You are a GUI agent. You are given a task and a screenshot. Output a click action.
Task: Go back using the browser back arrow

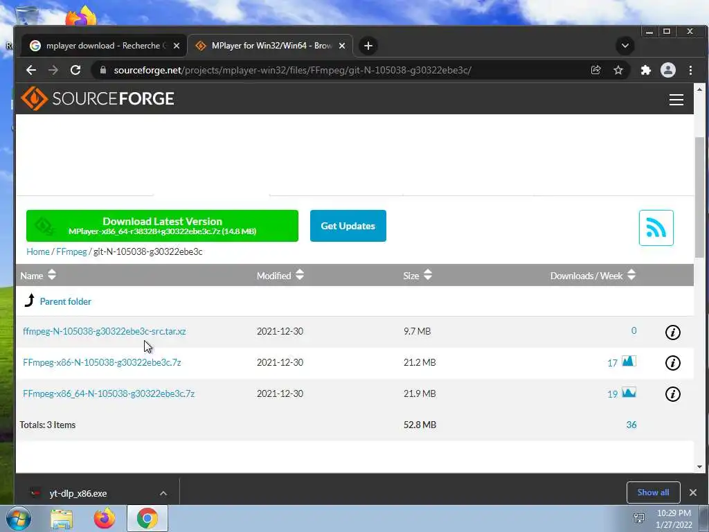(30, 70)
